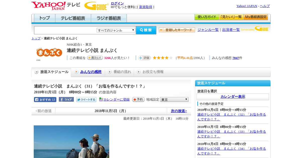Image resolution: width=302 pixels, height=158 pixels.
Task: Post with the Twitter ツイートする button
Action: pyautogui.click(x=86, y=100)
